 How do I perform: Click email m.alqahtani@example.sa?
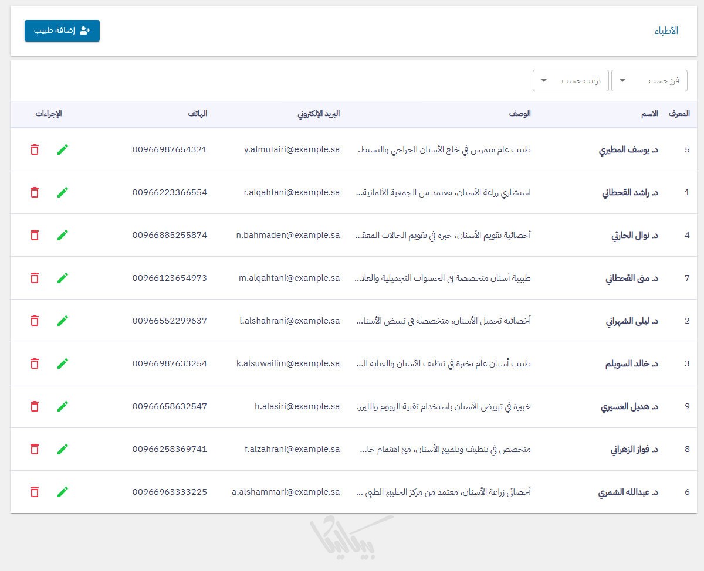[289, 278]
